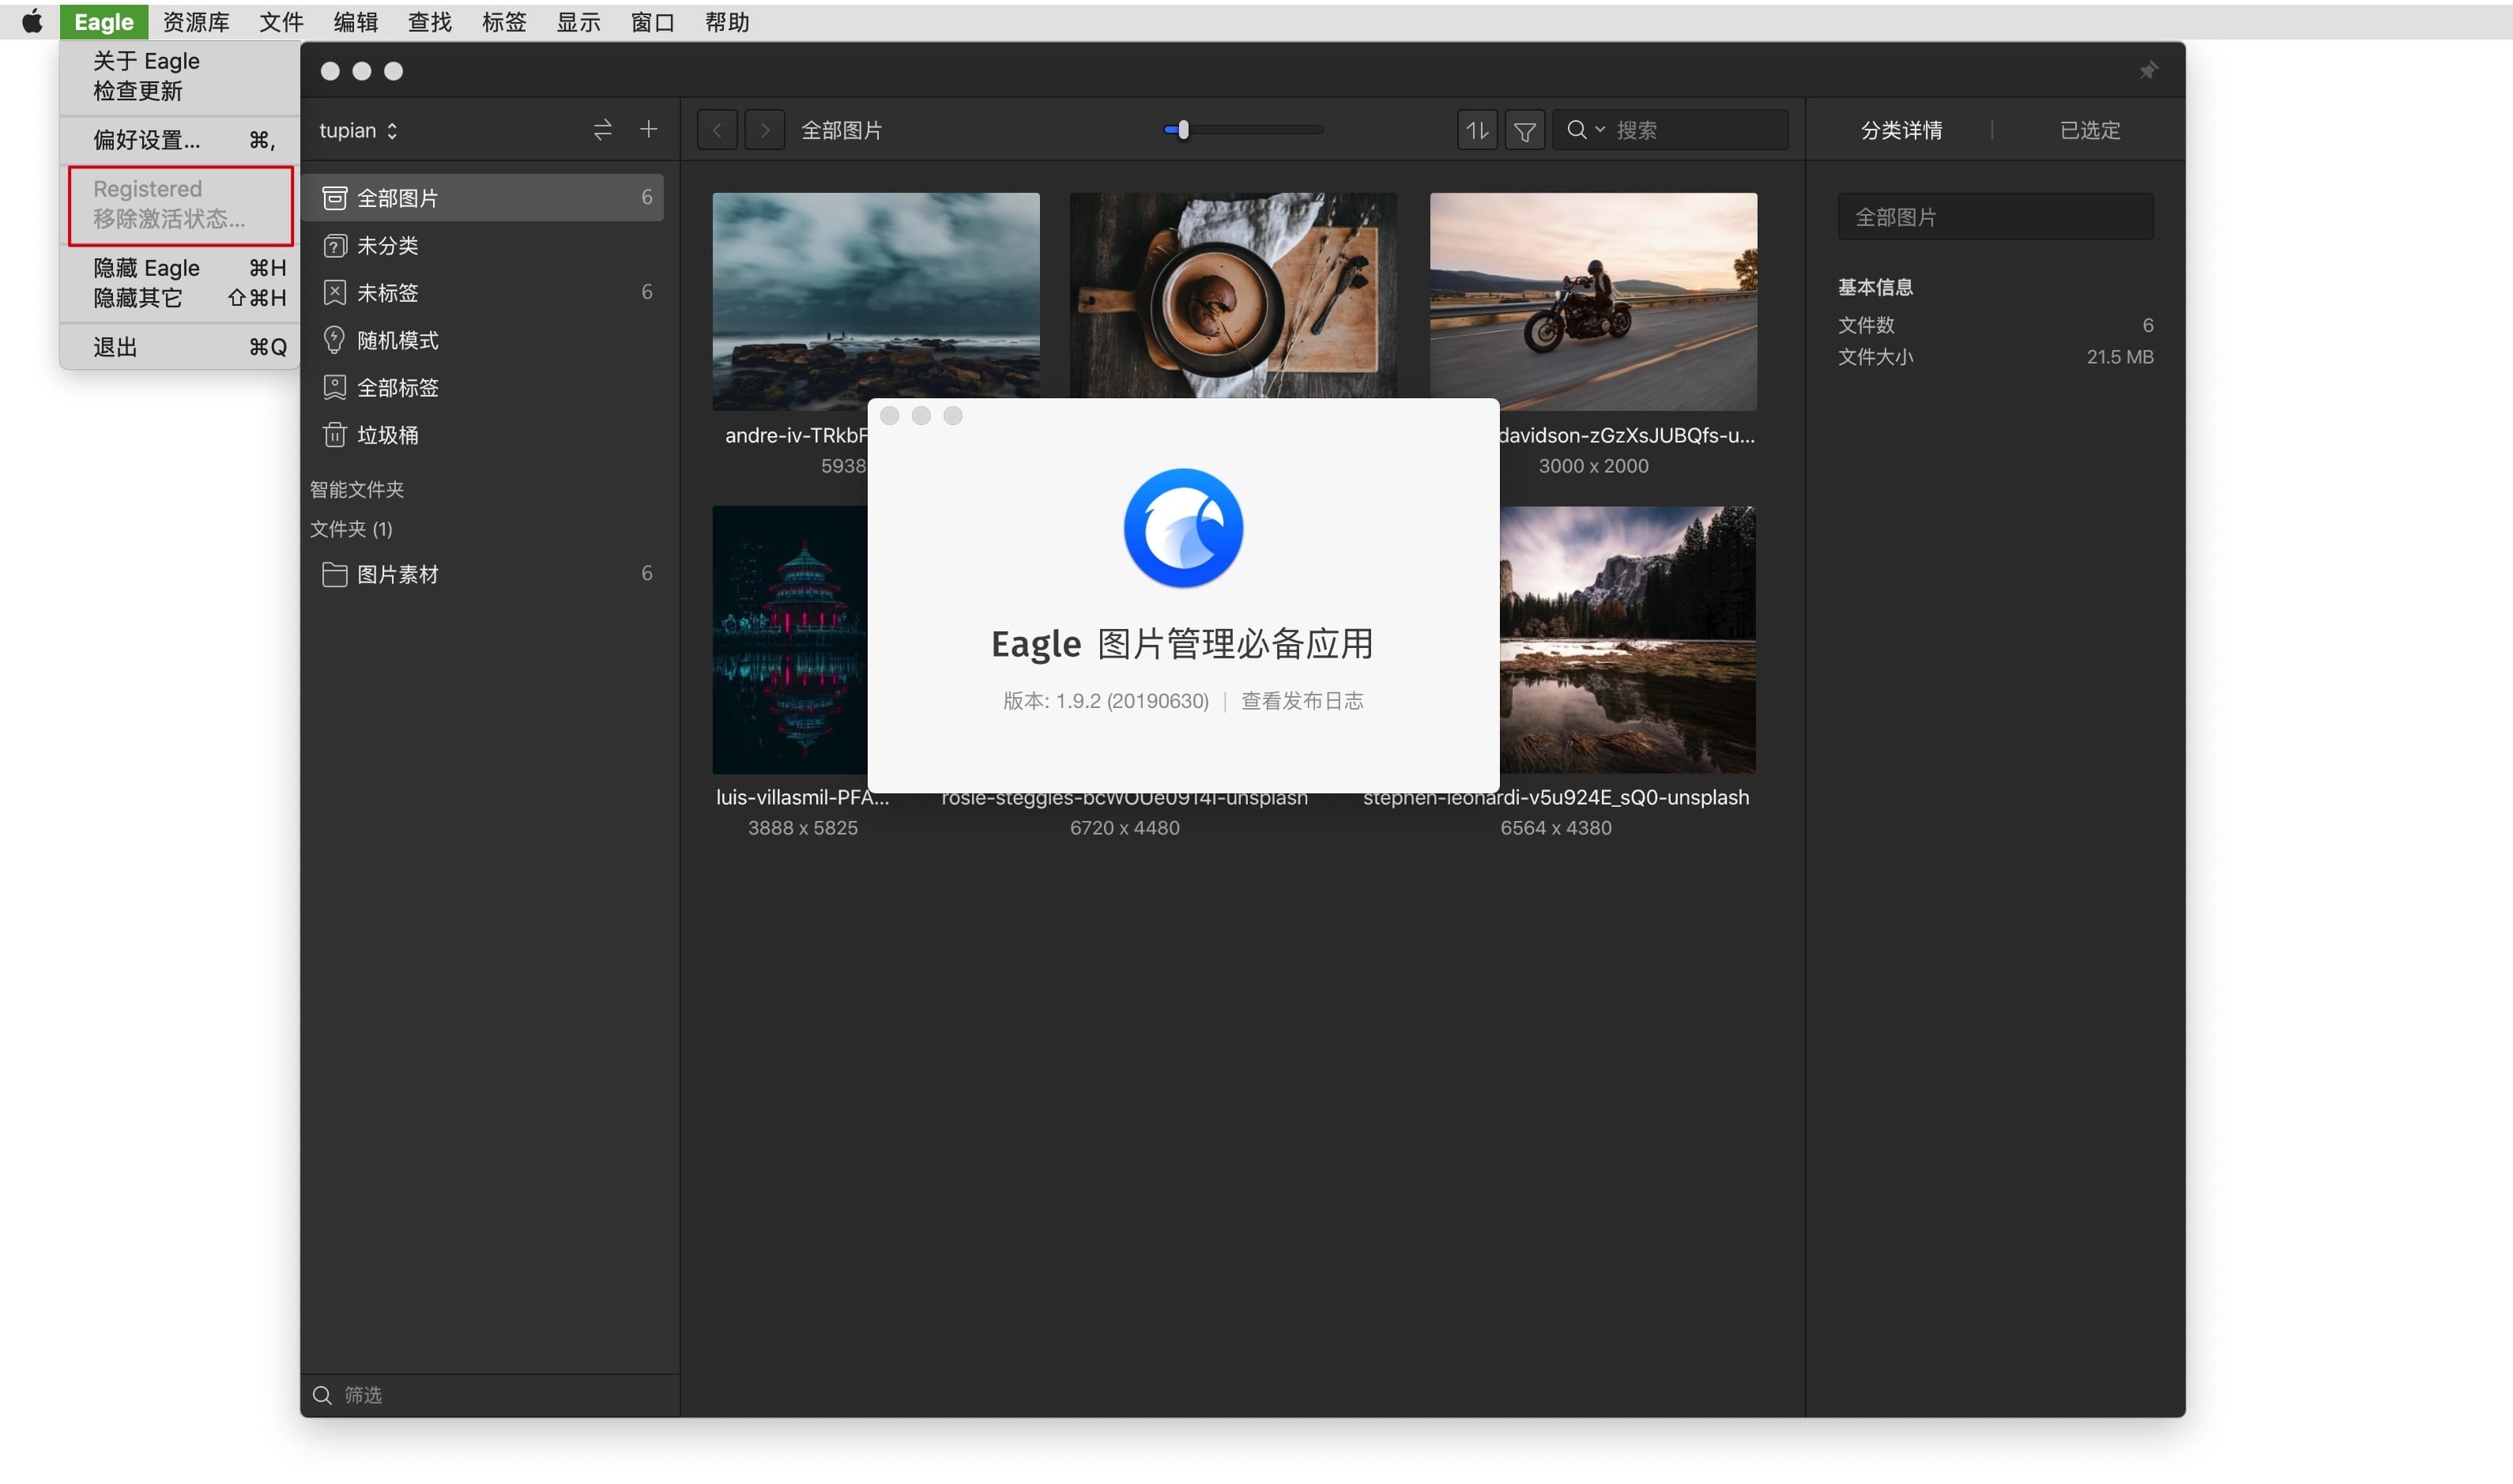2513x1484 pixels.
Task: Go forward with the right arrow button
Action: [x=765, y=130]
